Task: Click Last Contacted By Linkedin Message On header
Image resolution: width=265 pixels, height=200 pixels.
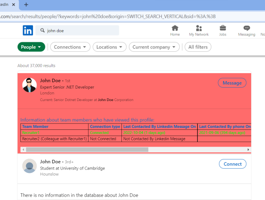Action: [x=159, y=127]
